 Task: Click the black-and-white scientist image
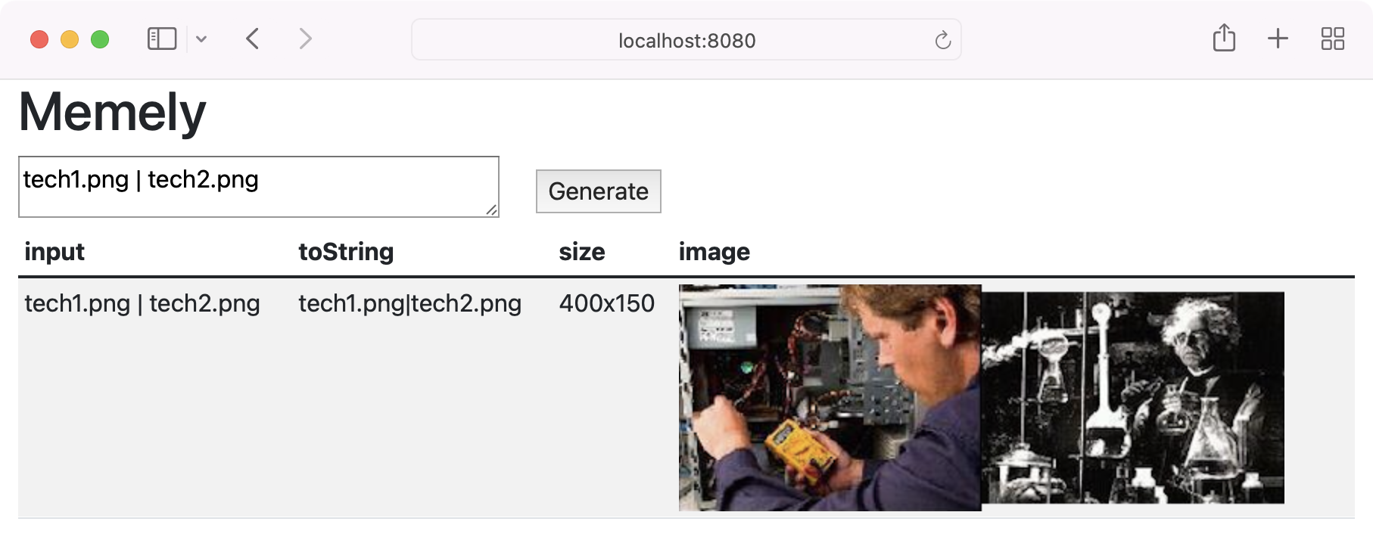(1132, 398)
